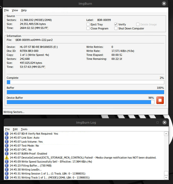Screen dimensions: 173x184
Task: Click the info icon beside Writing Session 1 of 1
Action: coord(7,174)
